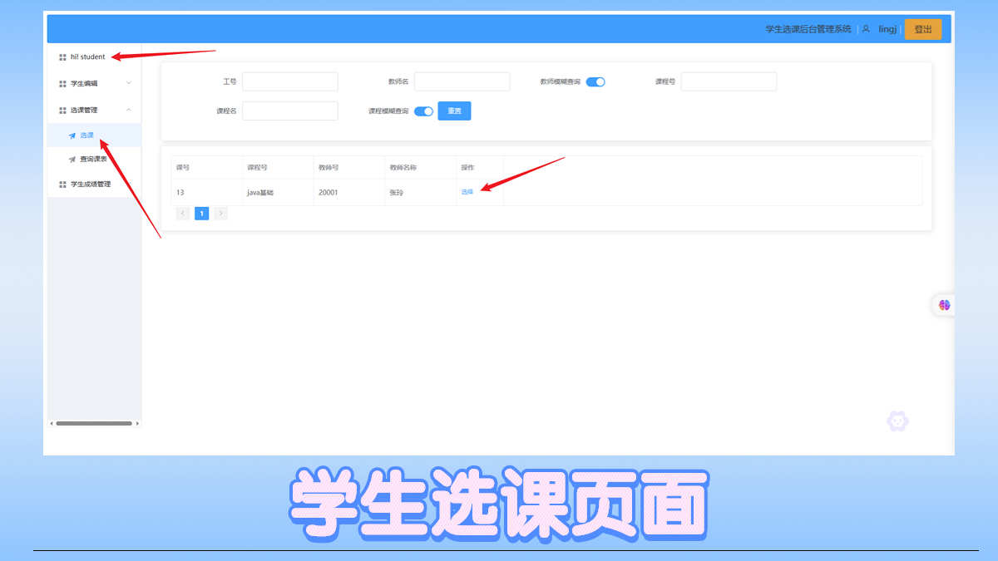Toggle the 教师模糊查询 switch
Screen dimensions: 998x561
[x=595, y=81]
